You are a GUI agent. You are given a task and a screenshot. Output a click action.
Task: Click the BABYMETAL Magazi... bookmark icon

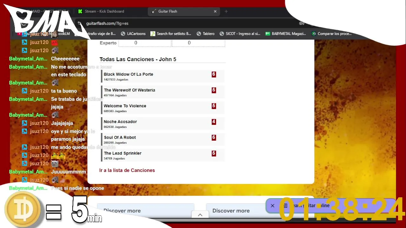(x=268, y=34)
